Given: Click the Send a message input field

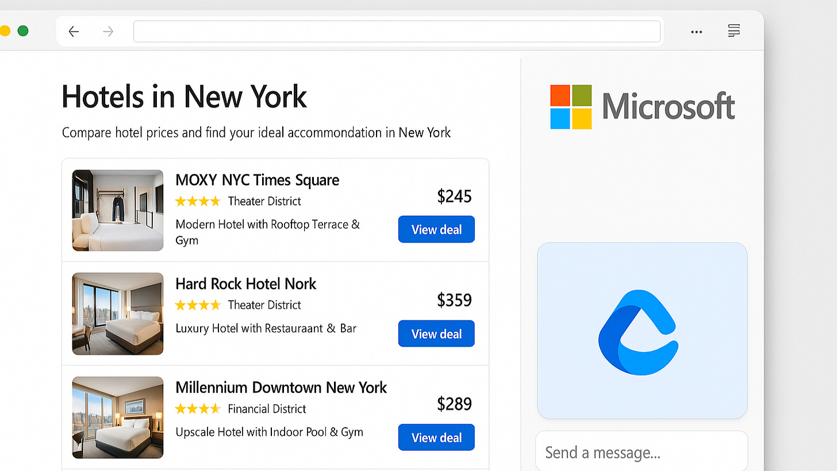Looking at the screenshot, I should (642, 452).
